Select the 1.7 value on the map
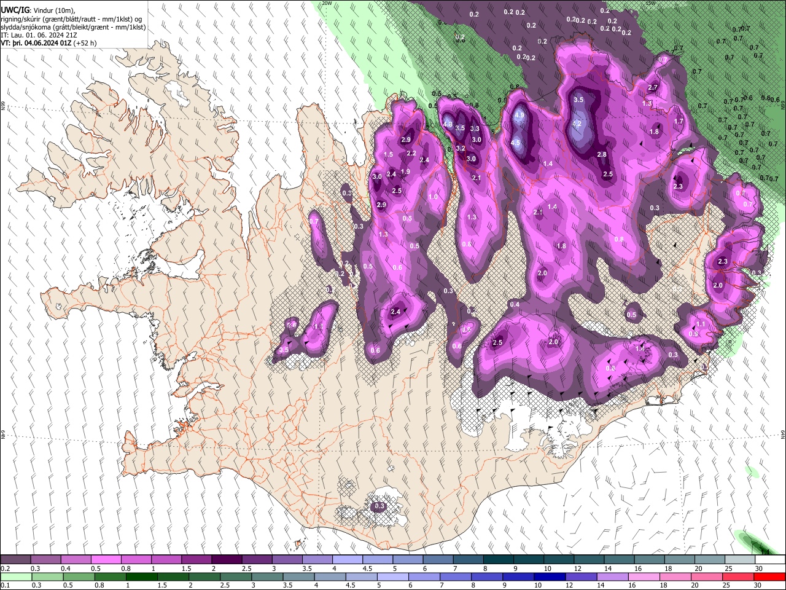The height and width of the screenshot is (590, 786). [x=679, y=122]
